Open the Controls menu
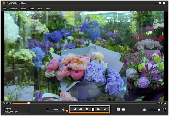 click(14, 8)
